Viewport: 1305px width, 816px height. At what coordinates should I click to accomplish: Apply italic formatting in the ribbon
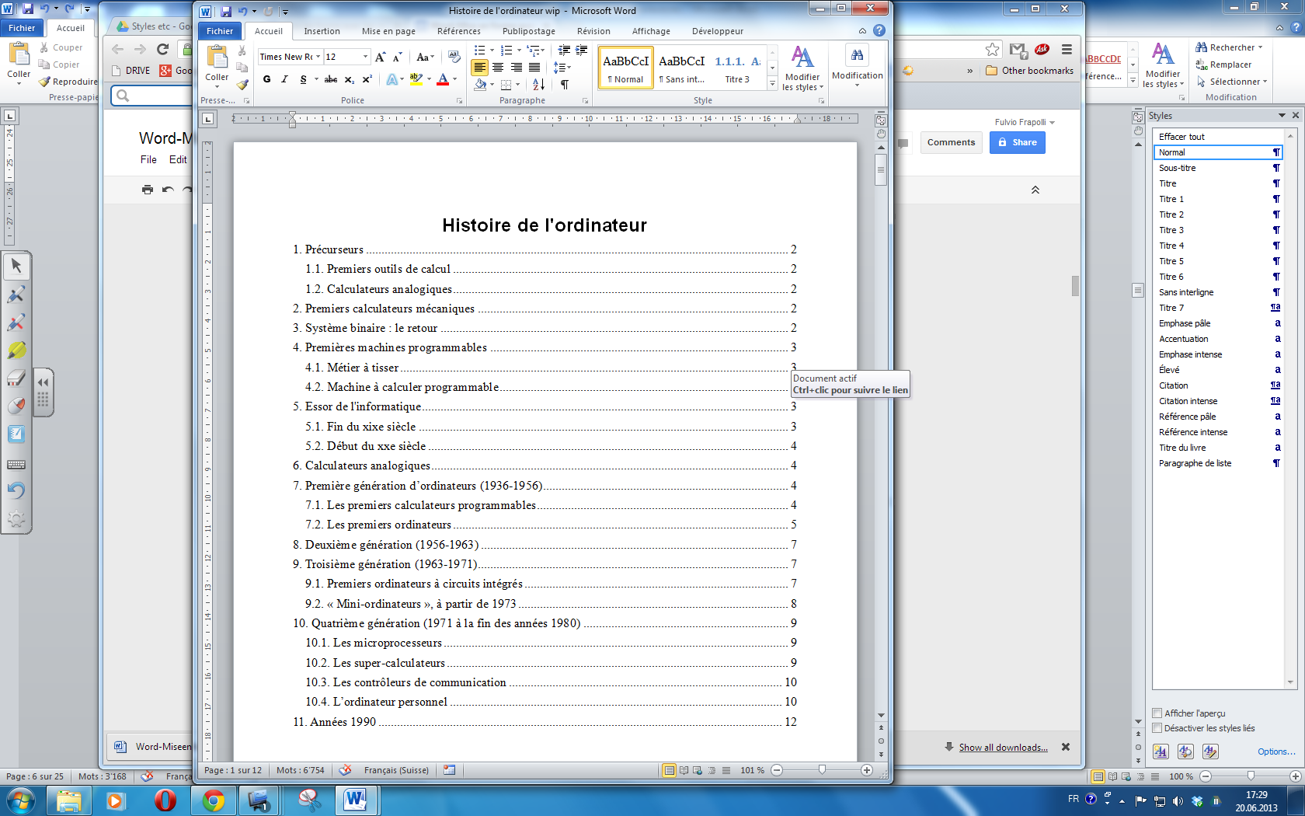284,79
